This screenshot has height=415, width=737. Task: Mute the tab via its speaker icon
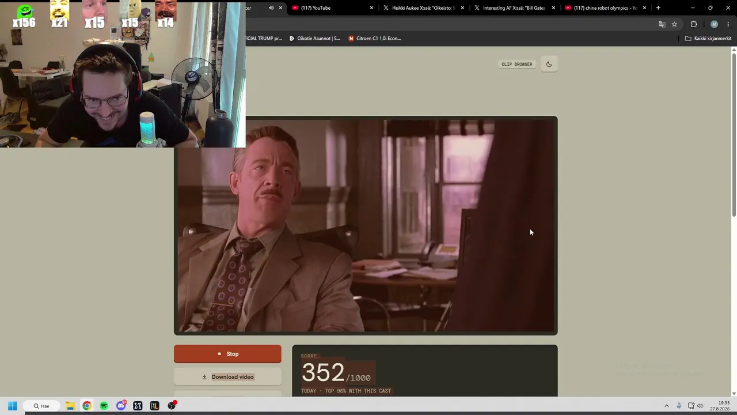(x=271, y=8)
